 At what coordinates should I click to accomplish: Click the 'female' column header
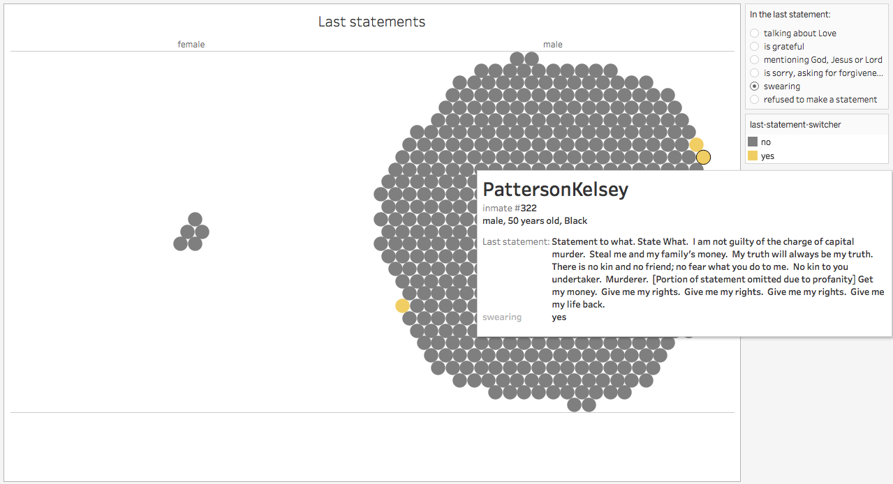(191, 45)
